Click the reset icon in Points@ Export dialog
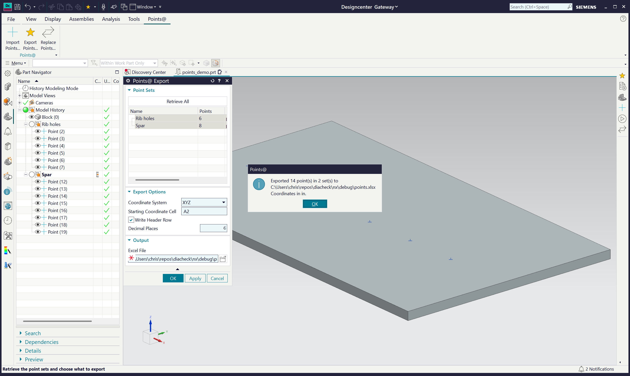630x376 pixels. [x=212, y=81]
